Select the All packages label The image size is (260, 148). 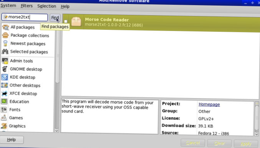pyautogui.click(x=23, y=27)
